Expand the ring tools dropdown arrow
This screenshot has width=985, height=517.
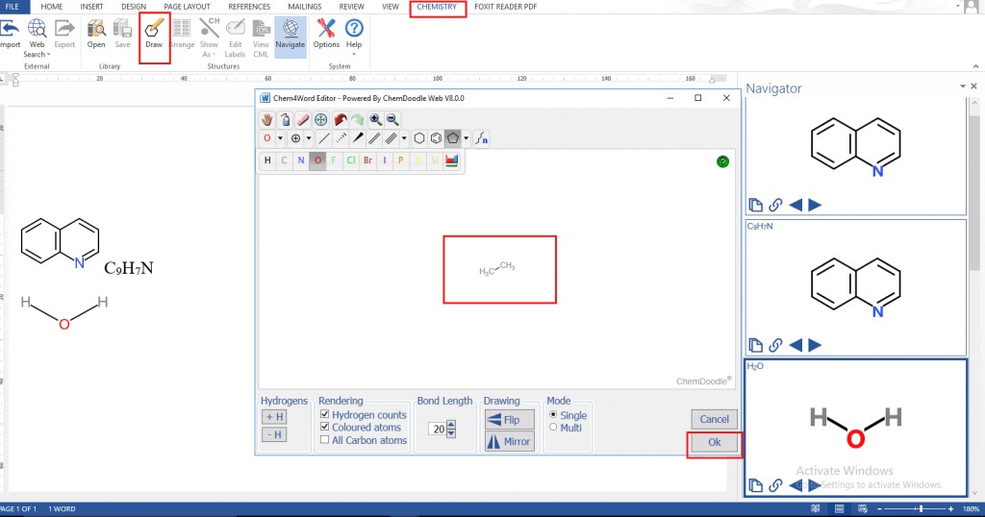pyautogui.click(x=467, y=138)
